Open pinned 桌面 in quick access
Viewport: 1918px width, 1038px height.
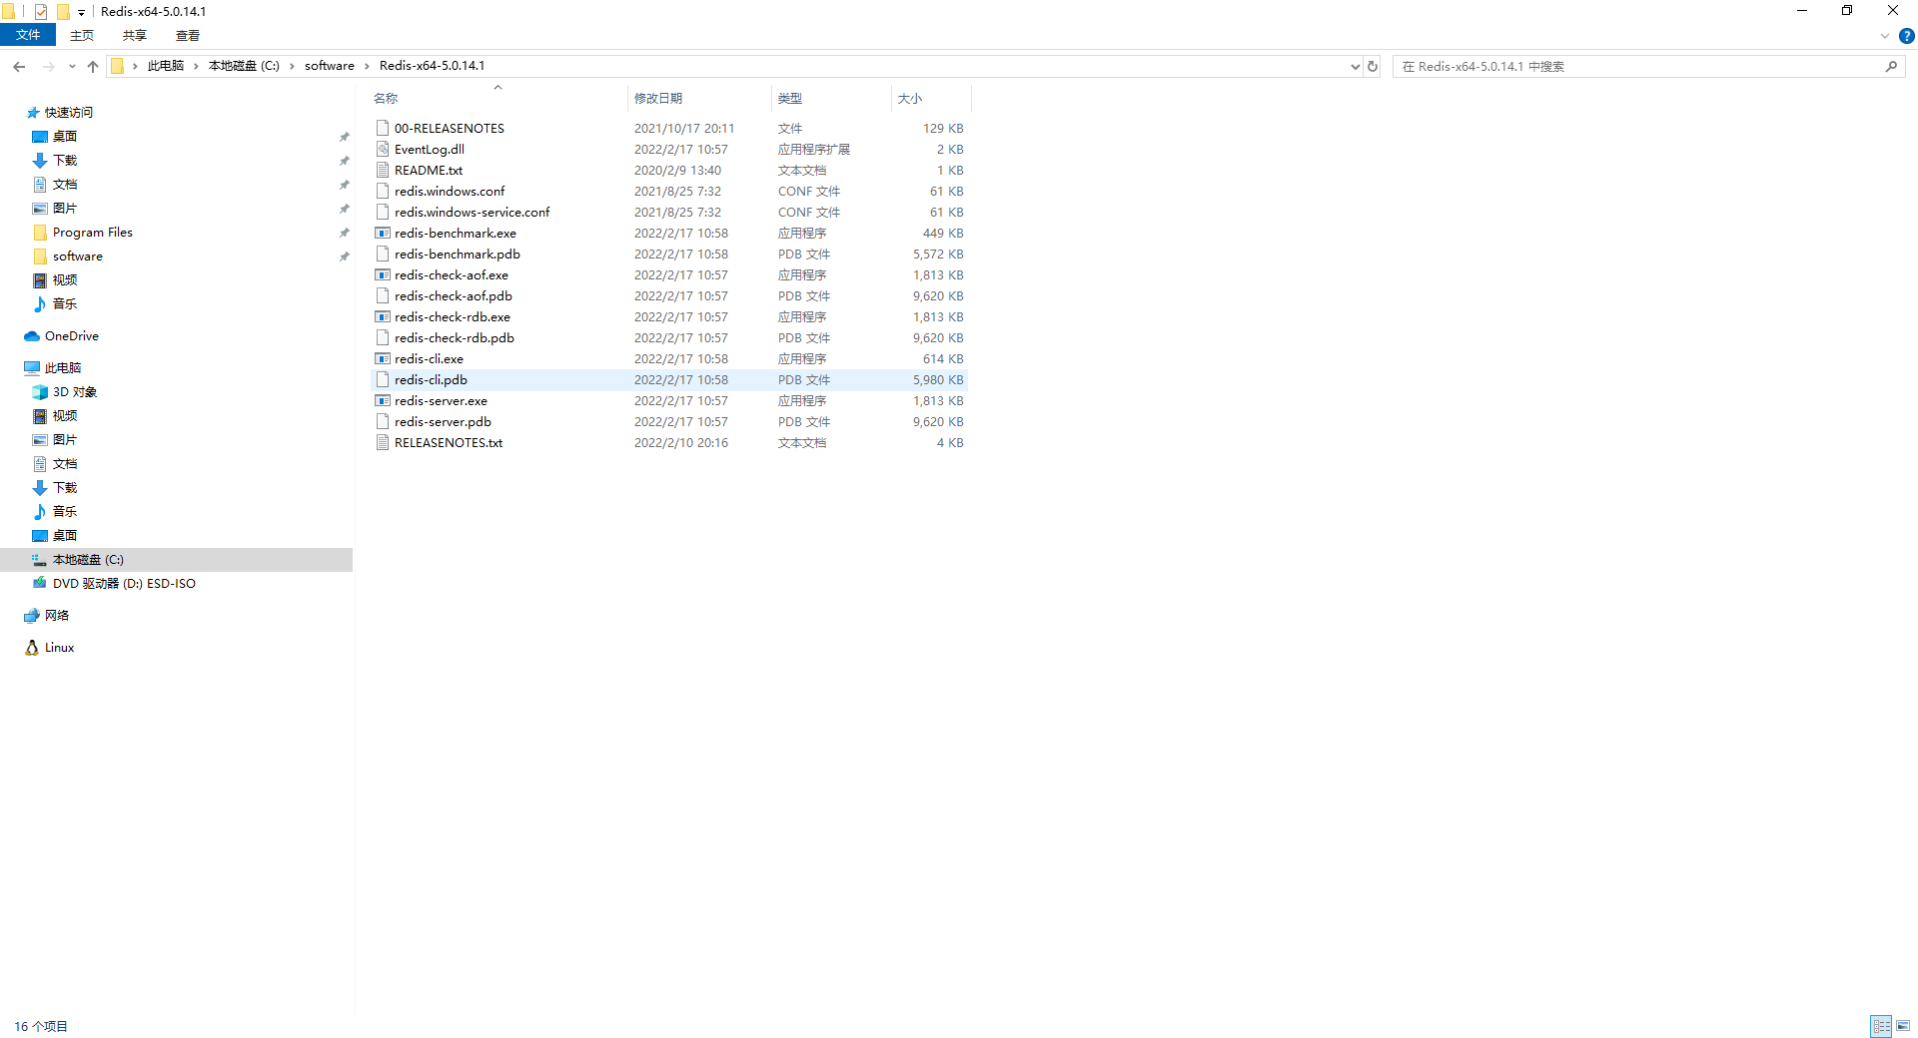click(x=65, y=137)
